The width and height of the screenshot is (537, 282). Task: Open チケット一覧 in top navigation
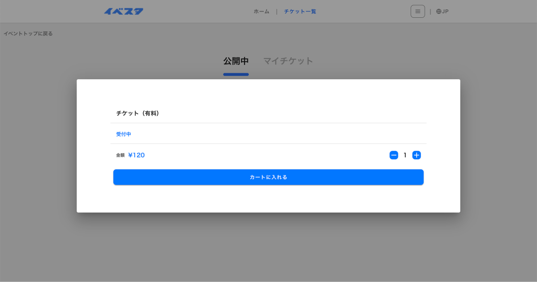300,12
